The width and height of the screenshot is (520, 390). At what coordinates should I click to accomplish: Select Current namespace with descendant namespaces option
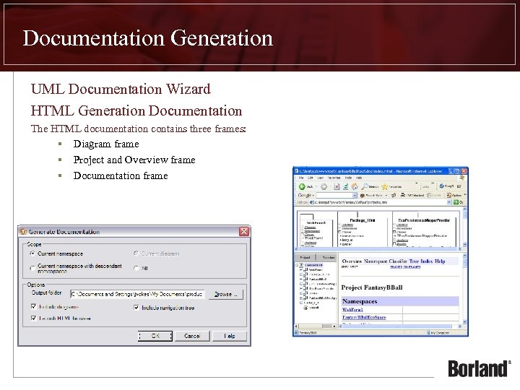[32, 268]
